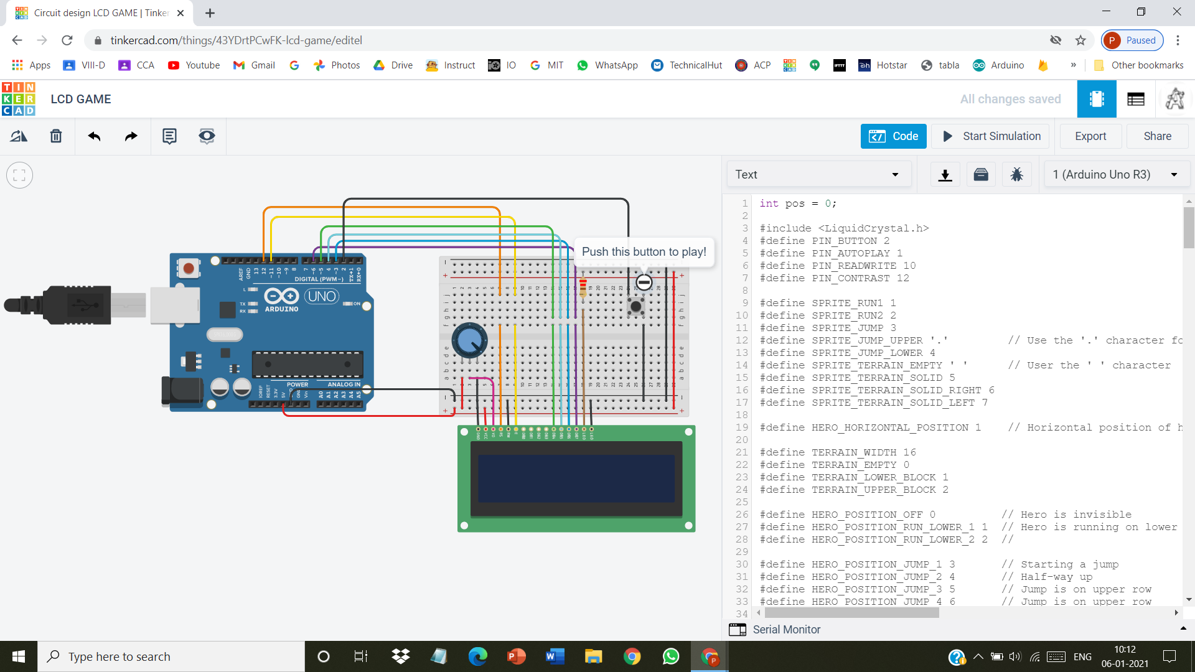Open the debugger with the bug icon
Viewport: 1195px width, 672px height.
click(x=1016, y=174)
